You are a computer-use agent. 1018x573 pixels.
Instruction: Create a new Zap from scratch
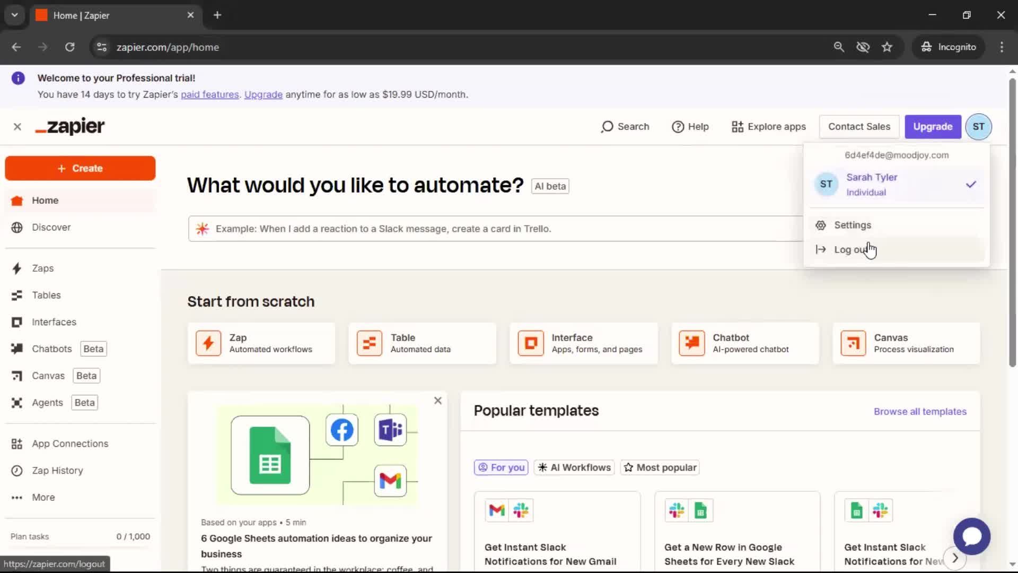tap(261, 343)
